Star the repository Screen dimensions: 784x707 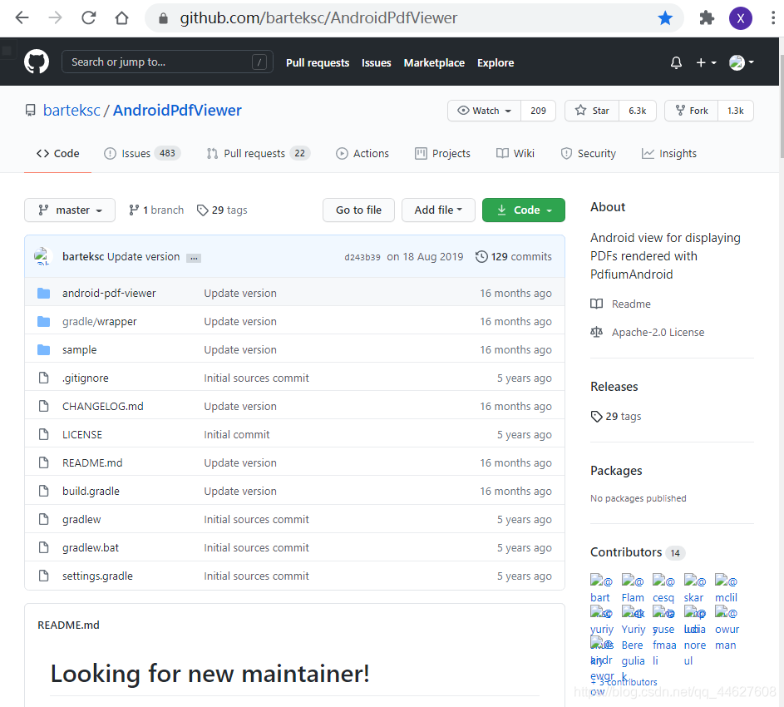[x=592, y=111]
